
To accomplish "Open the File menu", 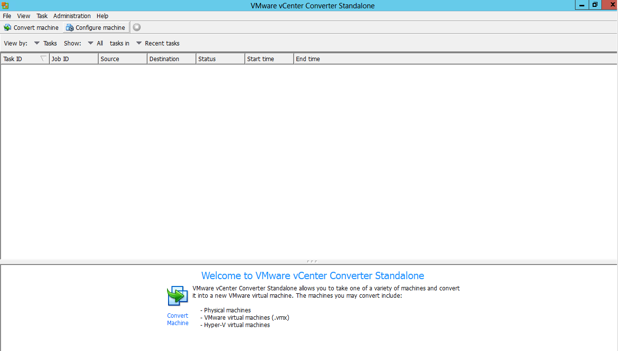I will point(7,16).
